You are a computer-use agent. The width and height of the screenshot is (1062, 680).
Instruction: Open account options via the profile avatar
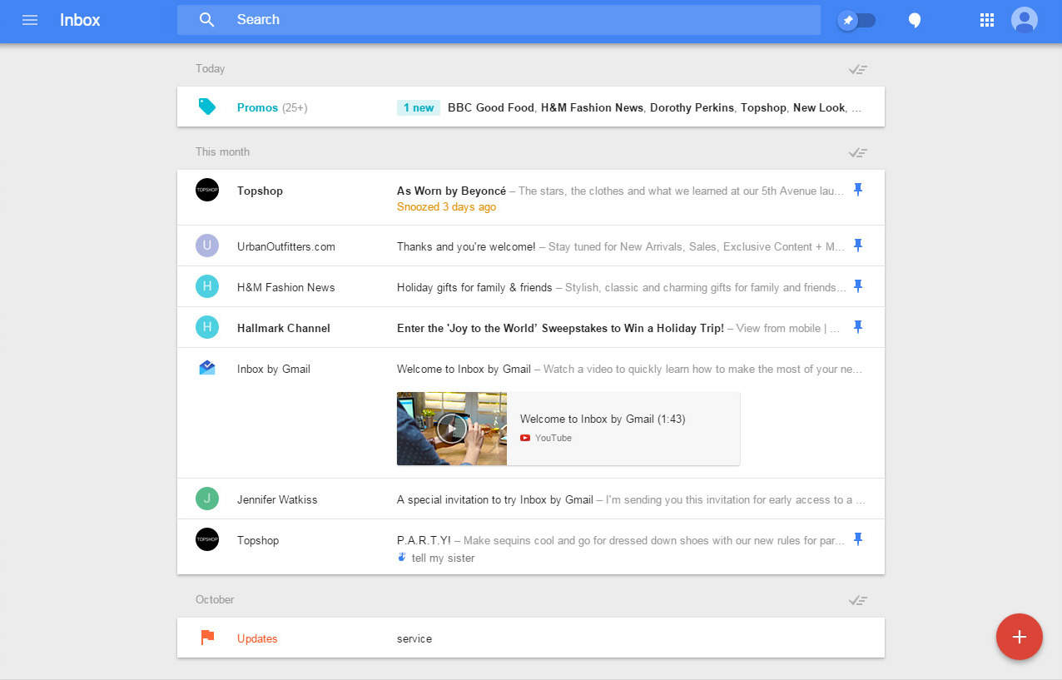1025,20
